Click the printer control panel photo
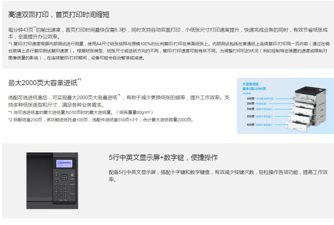This screenshot has height=225, width=334. coord(52,181)
